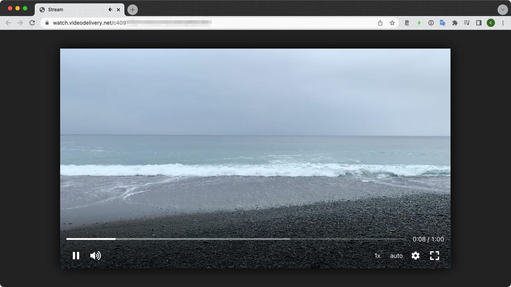Open Chrome's side panel icon
511x287 pixels.
click(479, 23)
